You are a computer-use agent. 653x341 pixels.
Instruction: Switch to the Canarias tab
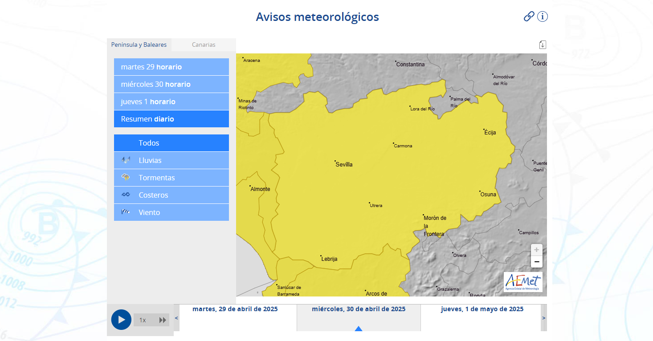[203, 45]
